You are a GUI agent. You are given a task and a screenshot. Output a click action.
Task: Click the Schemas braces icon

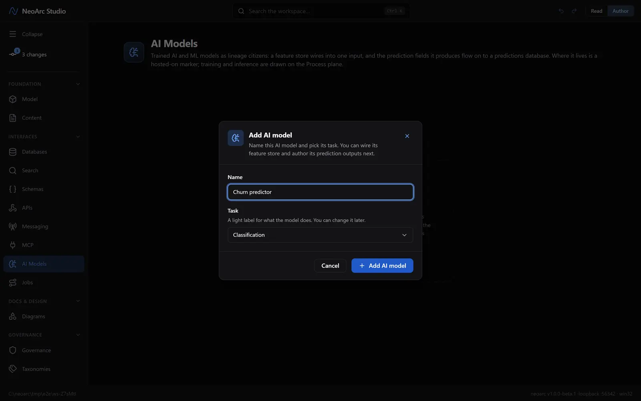click(x=13, y=189)
